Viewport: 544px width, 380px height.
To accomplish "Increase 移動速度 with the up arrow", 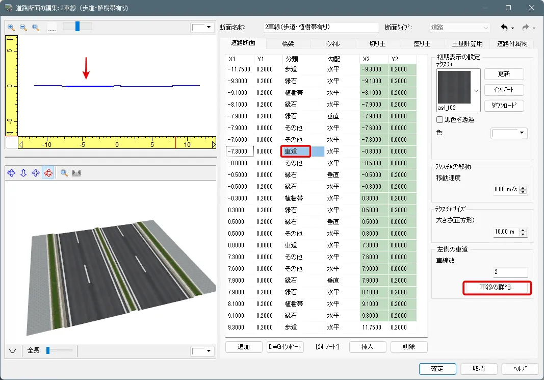I will pos(523,187).
